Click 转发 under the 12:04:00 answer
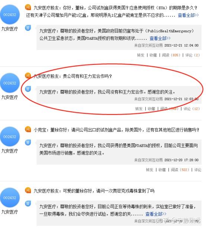206x229 pixels. click(x=141, y=55)
